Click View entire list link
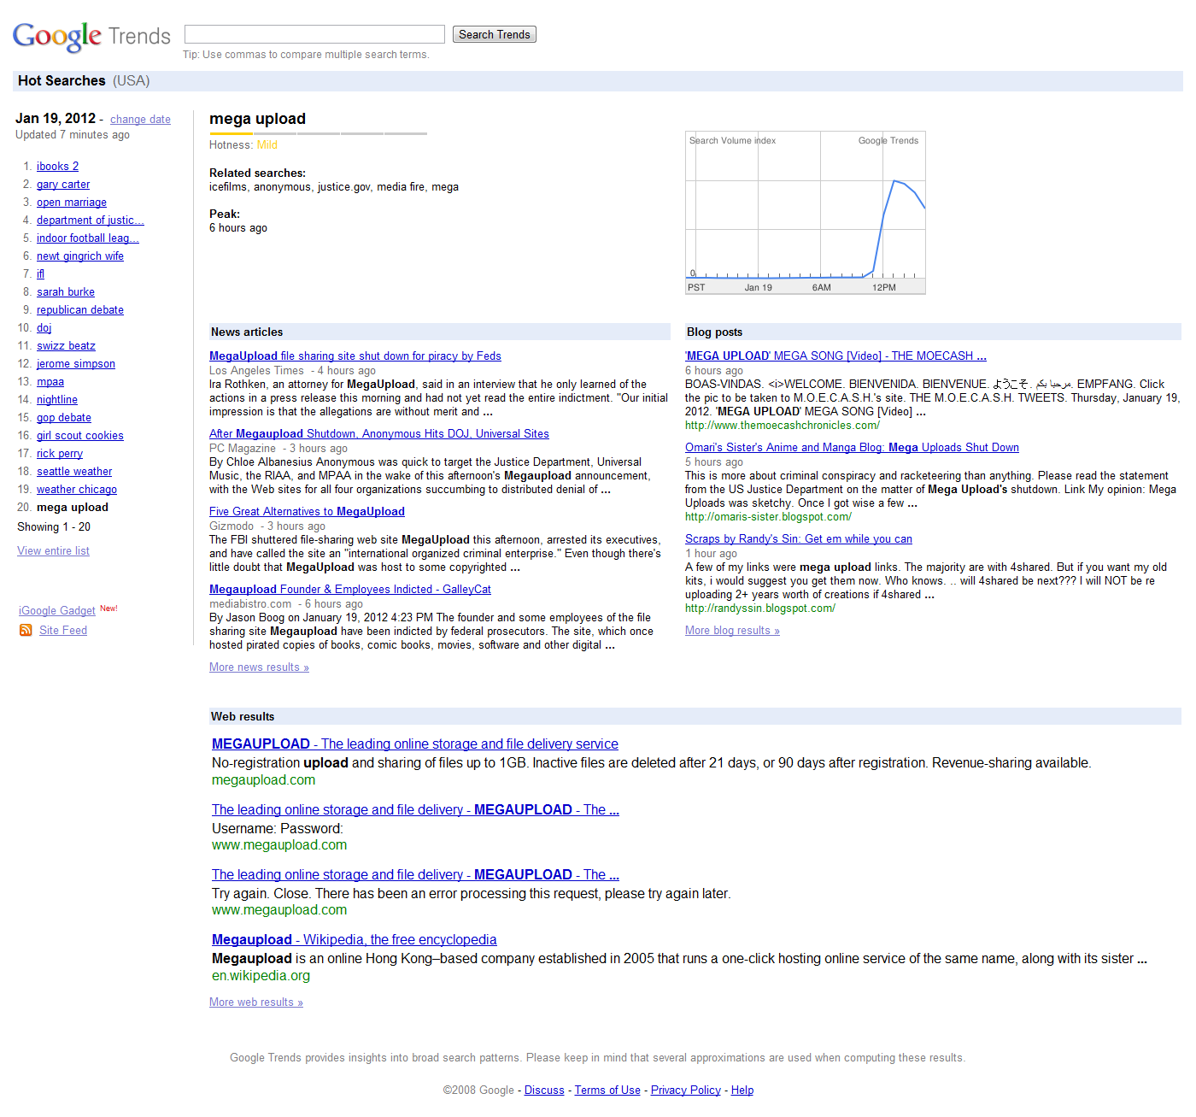This screenshot has width=1196, height=1117. pyautogui.click(x=53, y=551)
